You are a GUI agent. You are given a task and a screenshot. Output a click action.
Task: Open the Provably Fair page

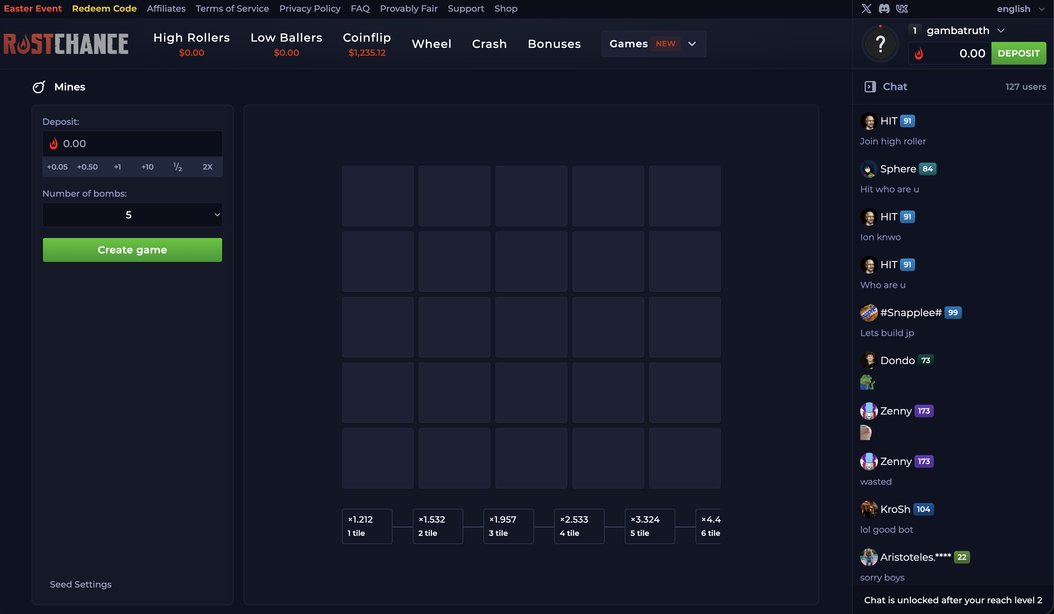[409, 9]
